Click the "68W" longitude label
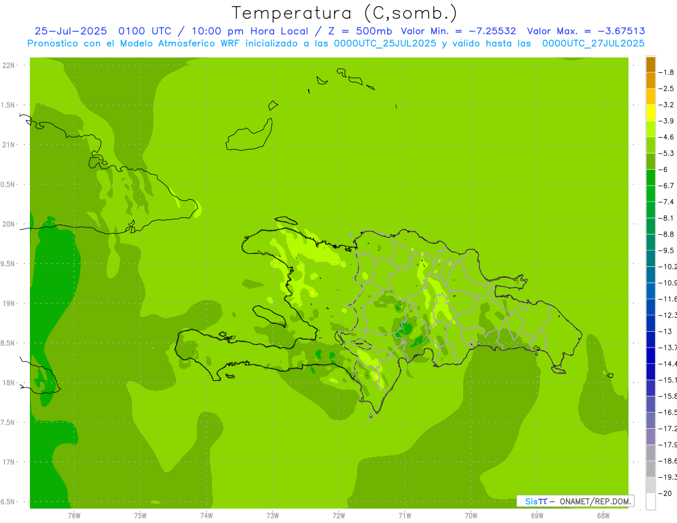Viewport: 677px width, 523px height. coord(603,516)
